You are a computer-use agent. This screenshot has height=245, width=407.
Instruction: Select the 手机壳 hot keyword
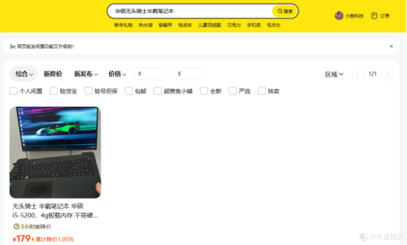pos(254,25)
